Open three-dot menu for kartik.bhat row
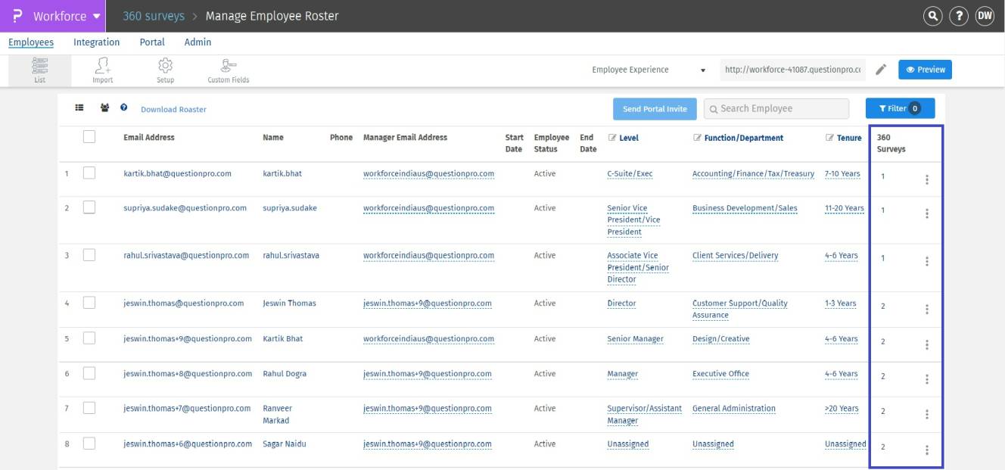The width and height of the screenshot is (1005, 470). (927, 179)
